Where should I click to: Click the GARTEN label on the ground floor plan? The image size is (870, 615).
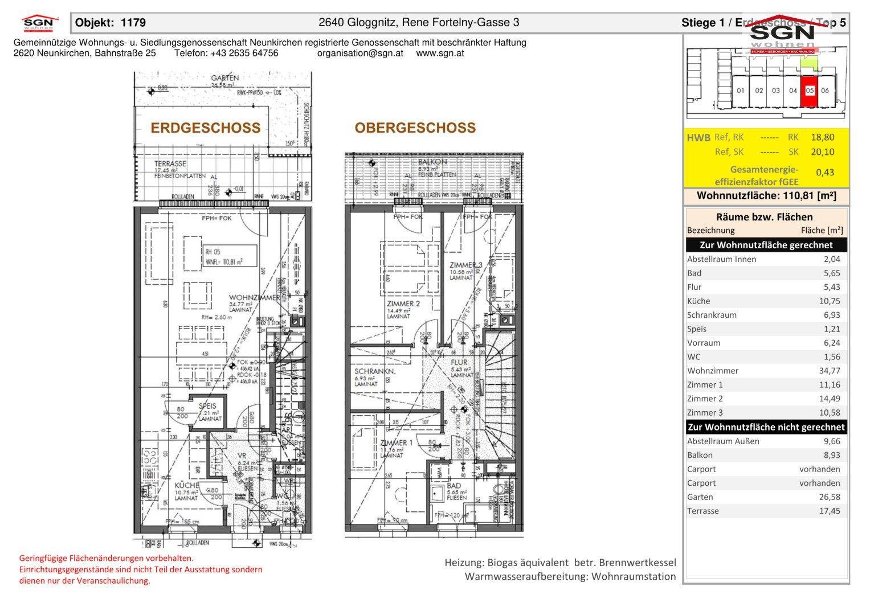pos(224,78)
